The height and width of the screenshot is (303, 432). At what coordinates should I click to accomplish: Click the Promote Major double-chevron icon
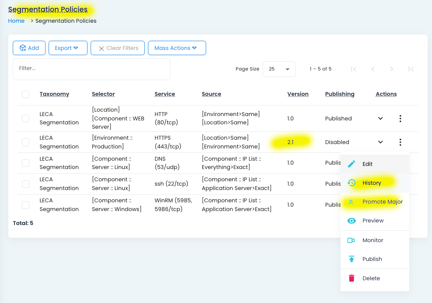click(x=351, y=202)
